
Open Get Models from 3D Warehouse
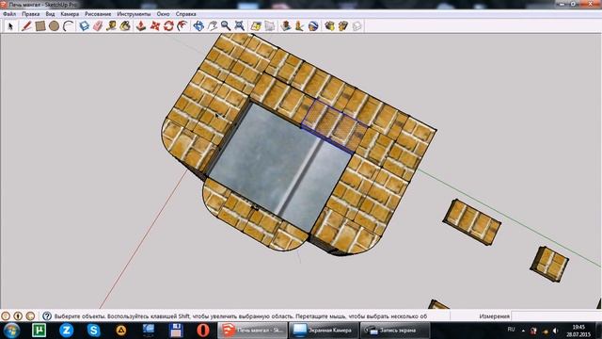click(x=329, y=26)
